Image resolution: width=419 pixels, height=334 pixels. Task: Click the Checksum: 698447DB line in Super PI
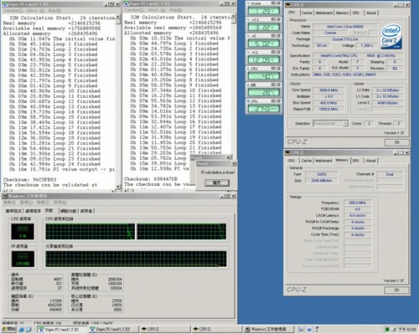pos(151,179)
